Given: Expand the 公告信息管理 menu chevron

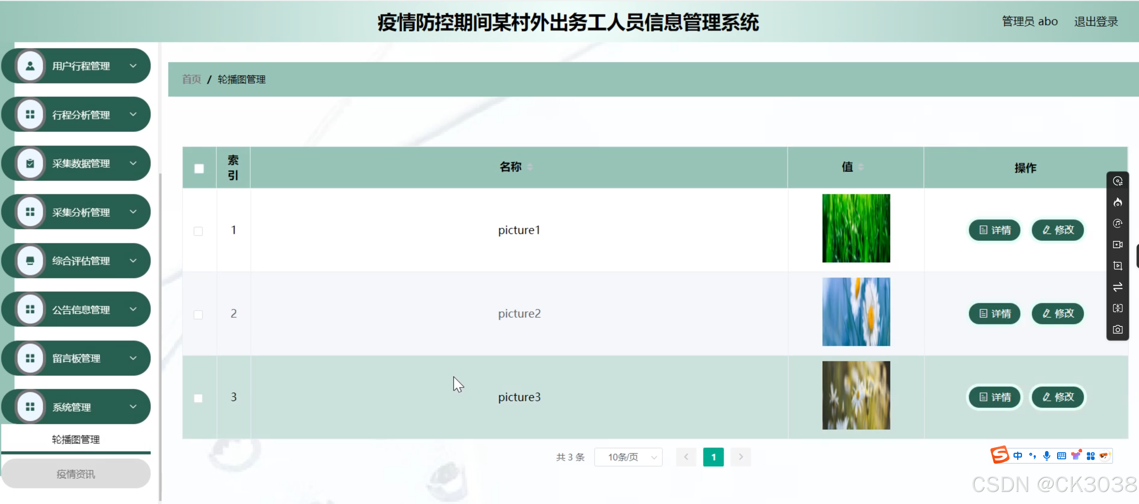Looking at the screenshot, I should 133,309.
